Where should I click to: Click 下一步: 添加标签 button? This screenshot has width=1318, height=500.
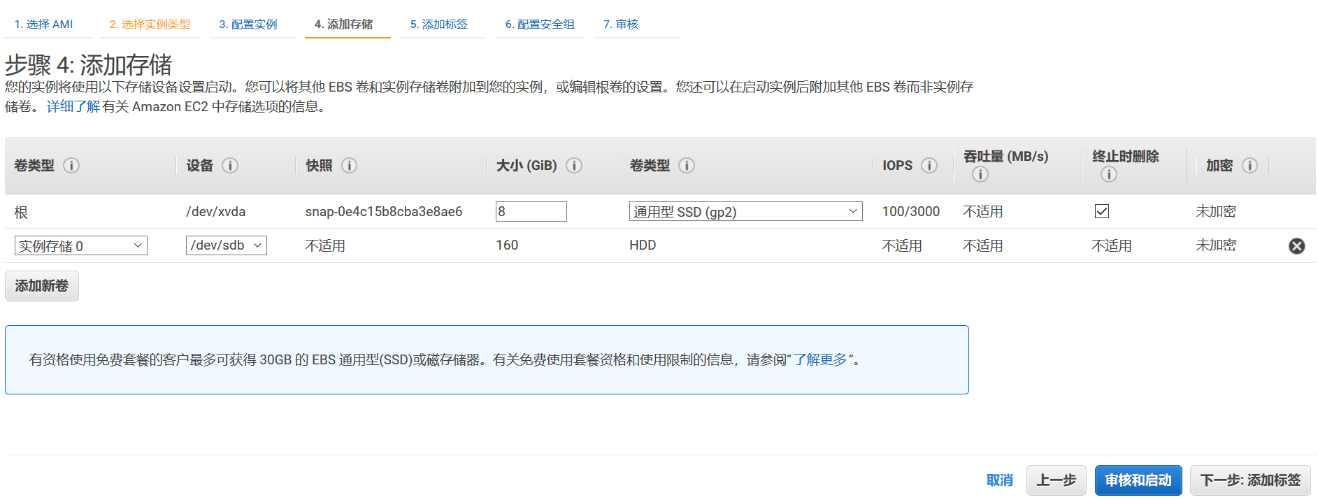1250,480
